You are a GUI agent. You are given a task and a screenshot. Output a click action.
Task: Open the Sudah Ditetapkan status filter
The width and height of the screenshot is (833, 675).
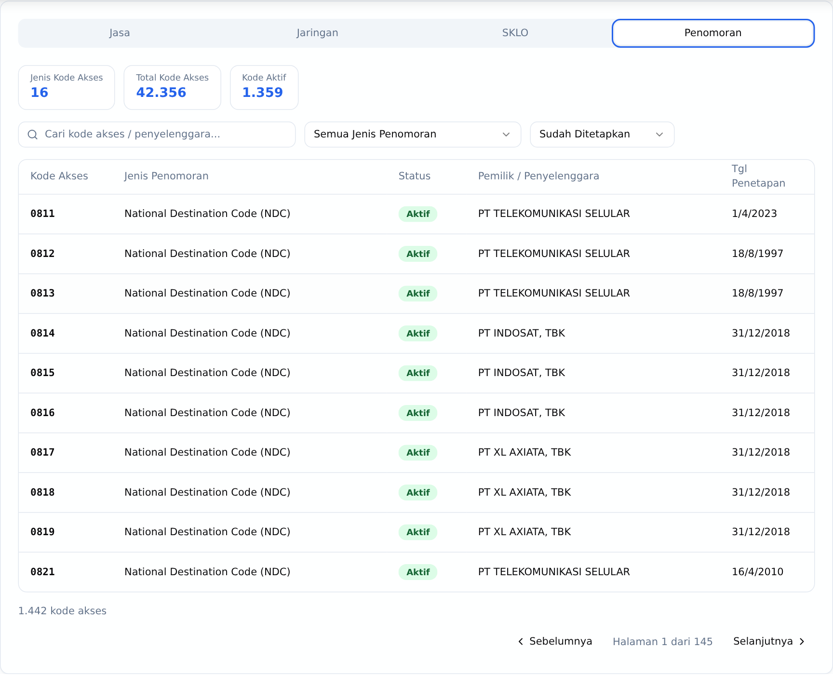coord(602,135)
